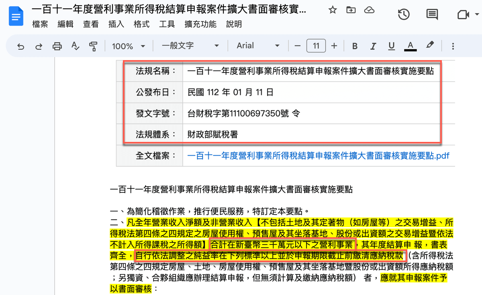The height and width of the screenshot is (295, 482).
Task: Open the 工具 menu
Action: (x=167, y=24)
